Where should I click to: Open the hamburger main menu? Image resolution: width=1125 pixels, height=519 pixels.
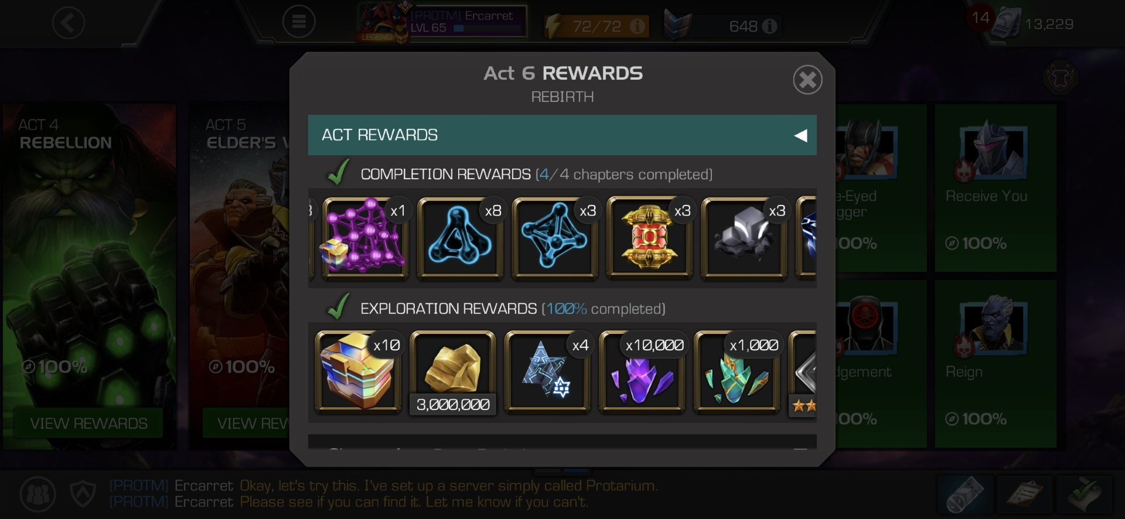coord(299,22)
